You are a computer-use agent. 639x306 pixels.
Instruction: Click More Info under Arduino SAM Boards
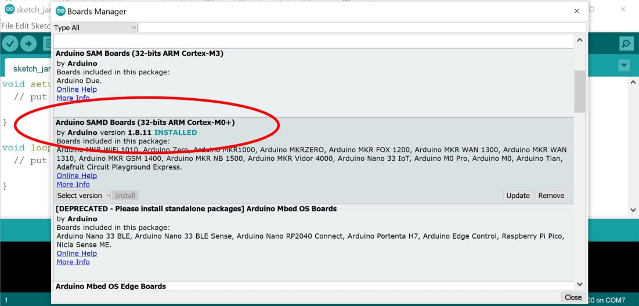coord(73,98)
